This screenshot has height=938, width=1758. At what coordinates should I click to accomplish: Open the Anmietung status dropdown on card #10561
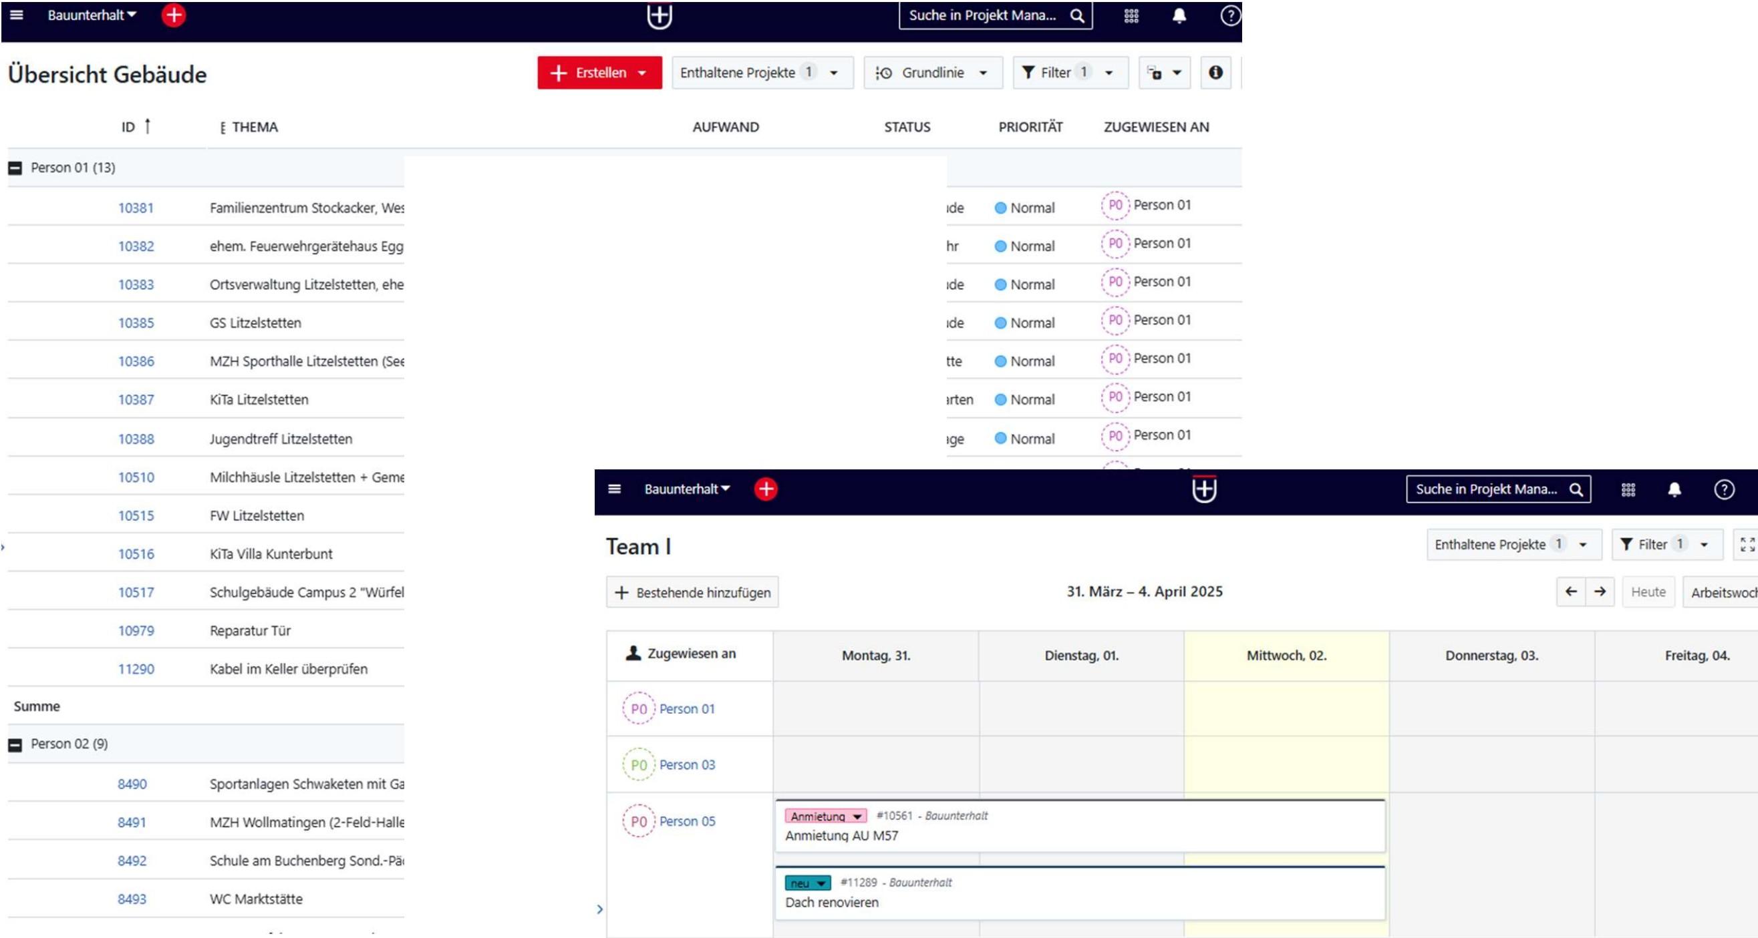[825, 816]
